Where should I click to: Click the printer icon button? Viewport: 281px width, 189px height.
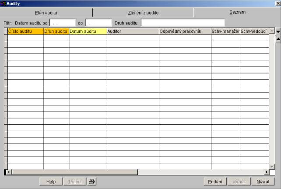[x=92, y=182]
